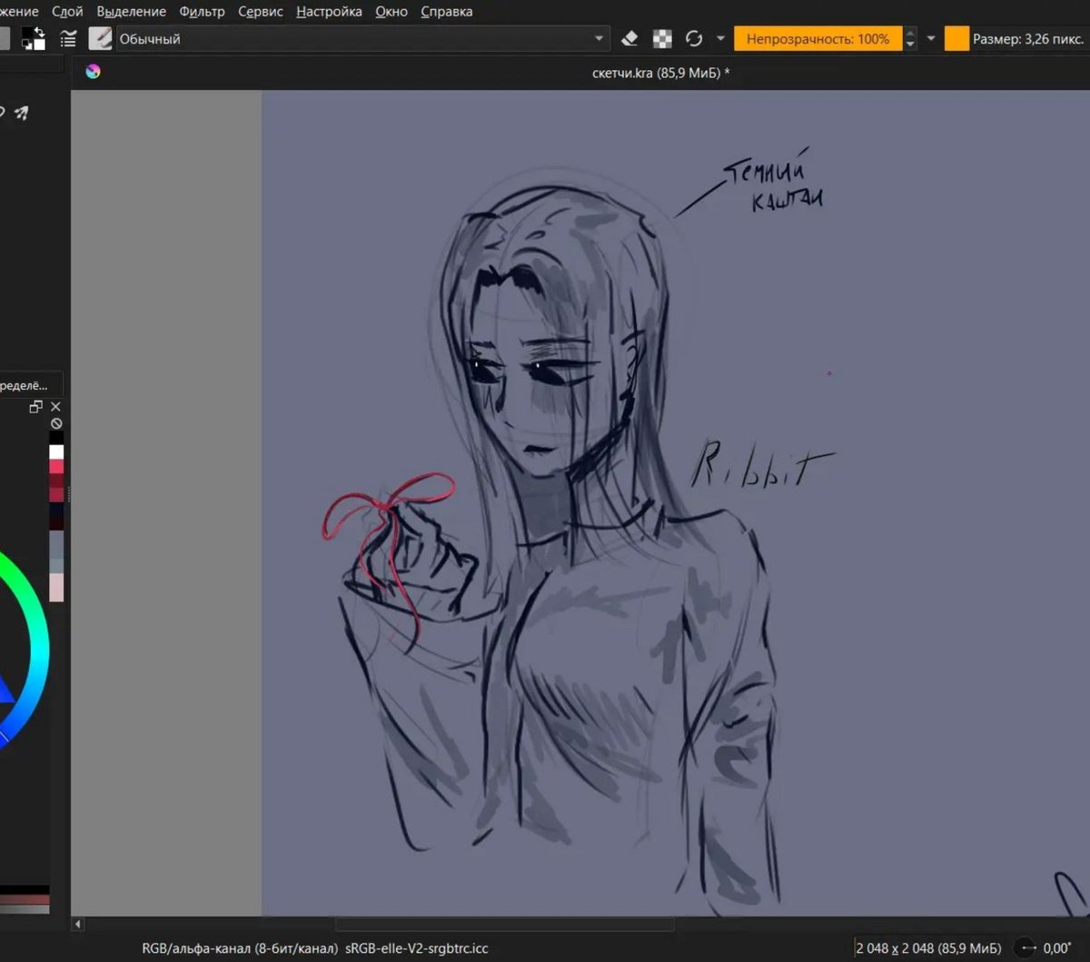
Task: Click the Размер 3,26 пикс. size slider
Action: [x=1016, y=39]
